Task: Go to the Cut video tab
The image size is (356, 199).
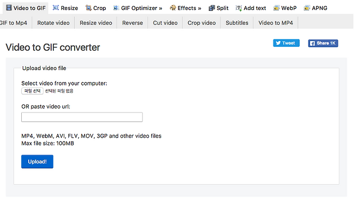Action: pyautogui.click(x=165, y=23)
